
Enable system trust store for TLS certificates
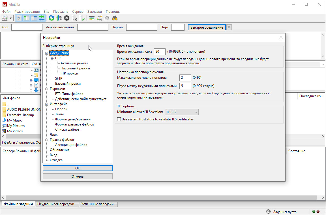(119, 119)
